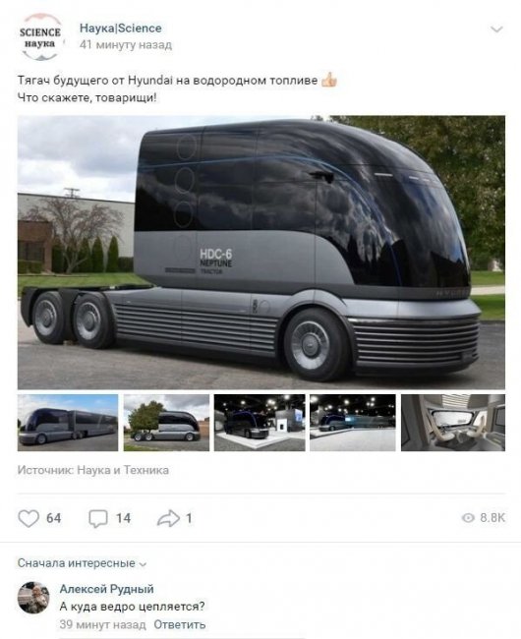This screenshot has height=639, width=521.
Task: Open thumbnail of truck at exhibition
Action: [260, 423]
